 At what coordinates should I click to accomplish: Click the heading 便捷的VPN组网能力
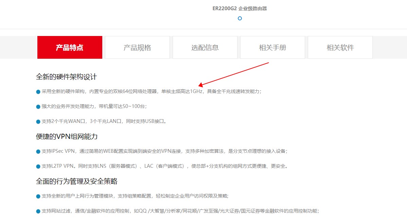[x=67, y=136]
